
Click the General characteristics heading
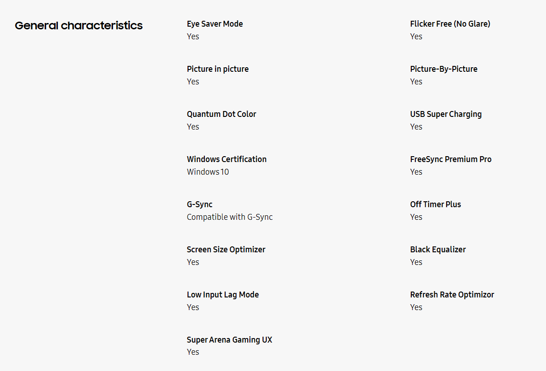pos(79,26)
